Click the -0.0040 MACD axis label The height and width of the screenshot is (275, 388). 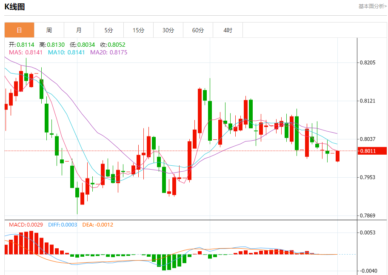368,271
